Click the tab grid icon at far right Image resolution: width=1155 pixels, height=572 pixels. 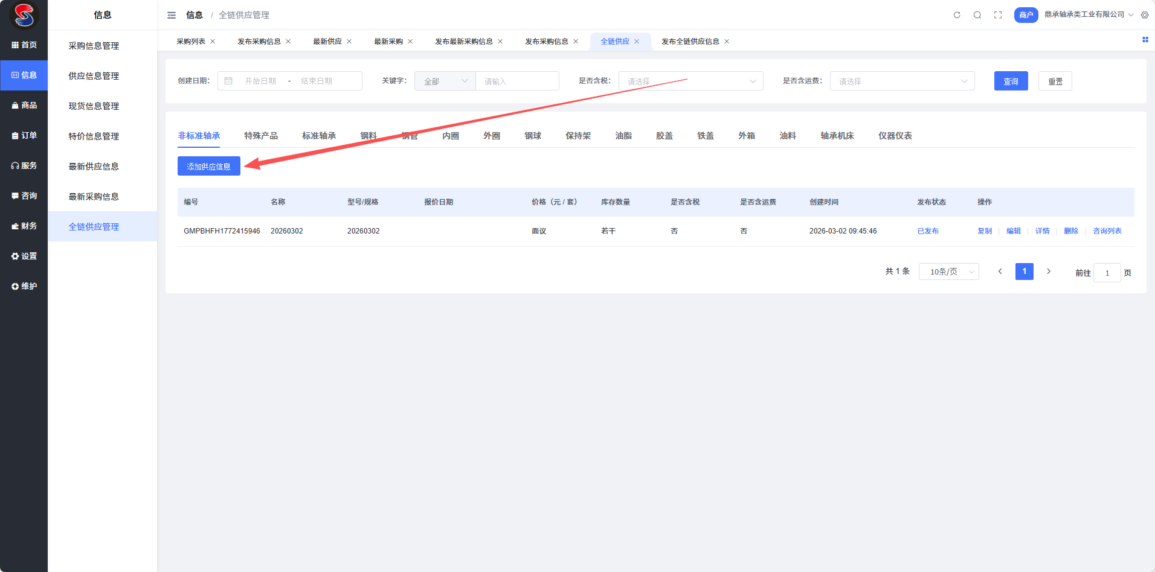click(1145, 40)
